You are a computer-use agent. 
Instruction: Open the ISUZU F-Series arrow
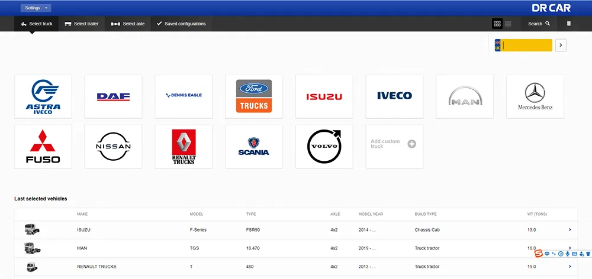[570, 229]
